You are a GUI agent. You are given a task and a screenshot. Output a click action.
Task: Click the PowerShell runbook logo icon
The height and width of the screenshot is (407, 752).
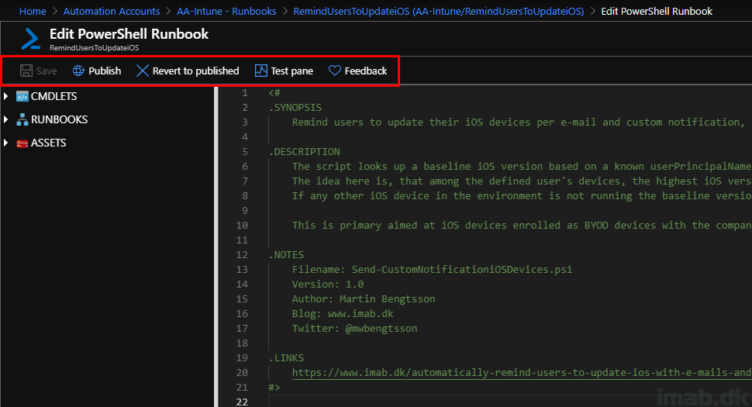coord(31,38)
